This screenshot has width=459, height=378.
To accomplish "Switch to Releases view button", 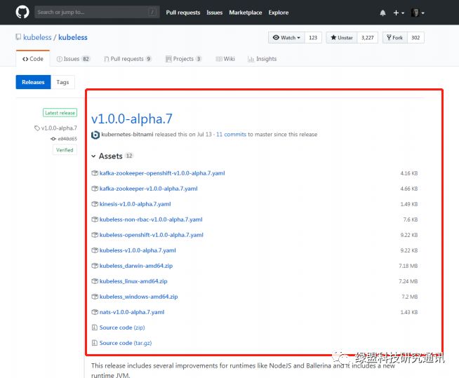I will [x=33, y=82].
